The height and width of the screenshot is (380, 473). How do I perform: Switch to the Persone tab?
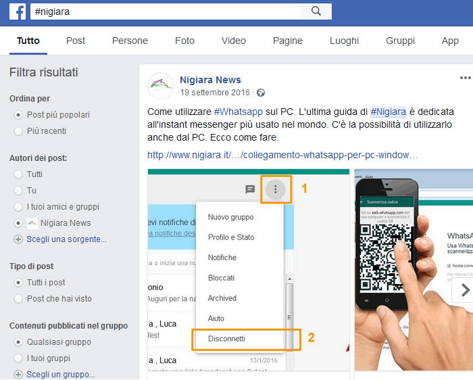point(130,41)
